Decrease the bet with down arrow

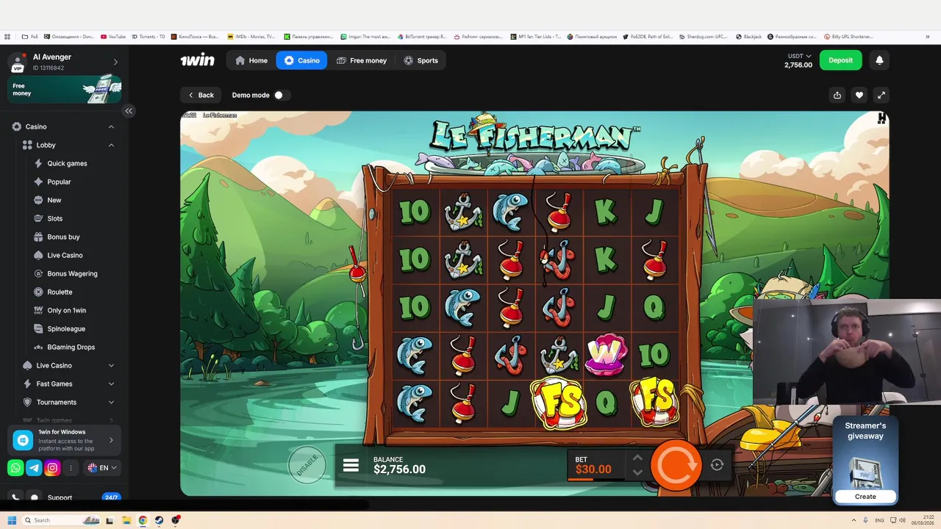click(x=637, y=472)
